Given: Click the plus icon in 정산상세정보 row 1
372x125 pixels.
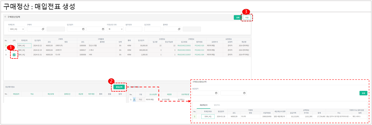Looking at the screenshot, I should point(134,100).
